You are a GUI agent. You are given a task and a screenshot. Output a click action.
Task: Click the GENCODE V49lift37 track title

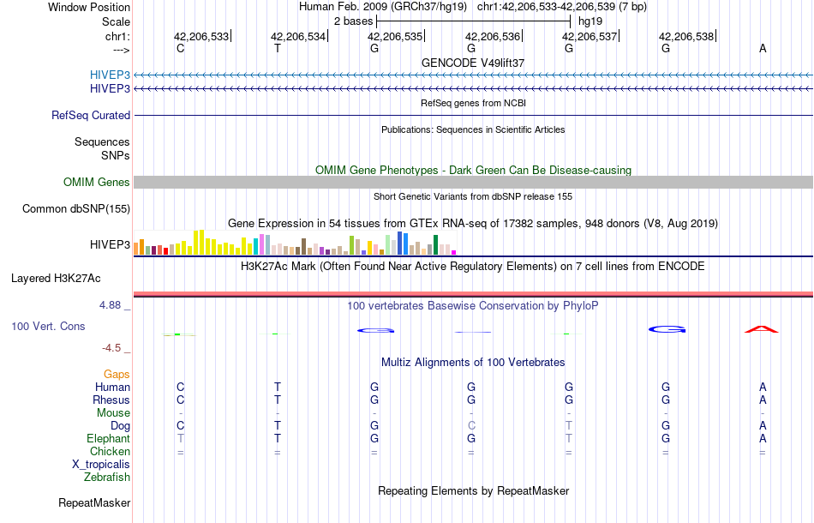click(472, 63)
